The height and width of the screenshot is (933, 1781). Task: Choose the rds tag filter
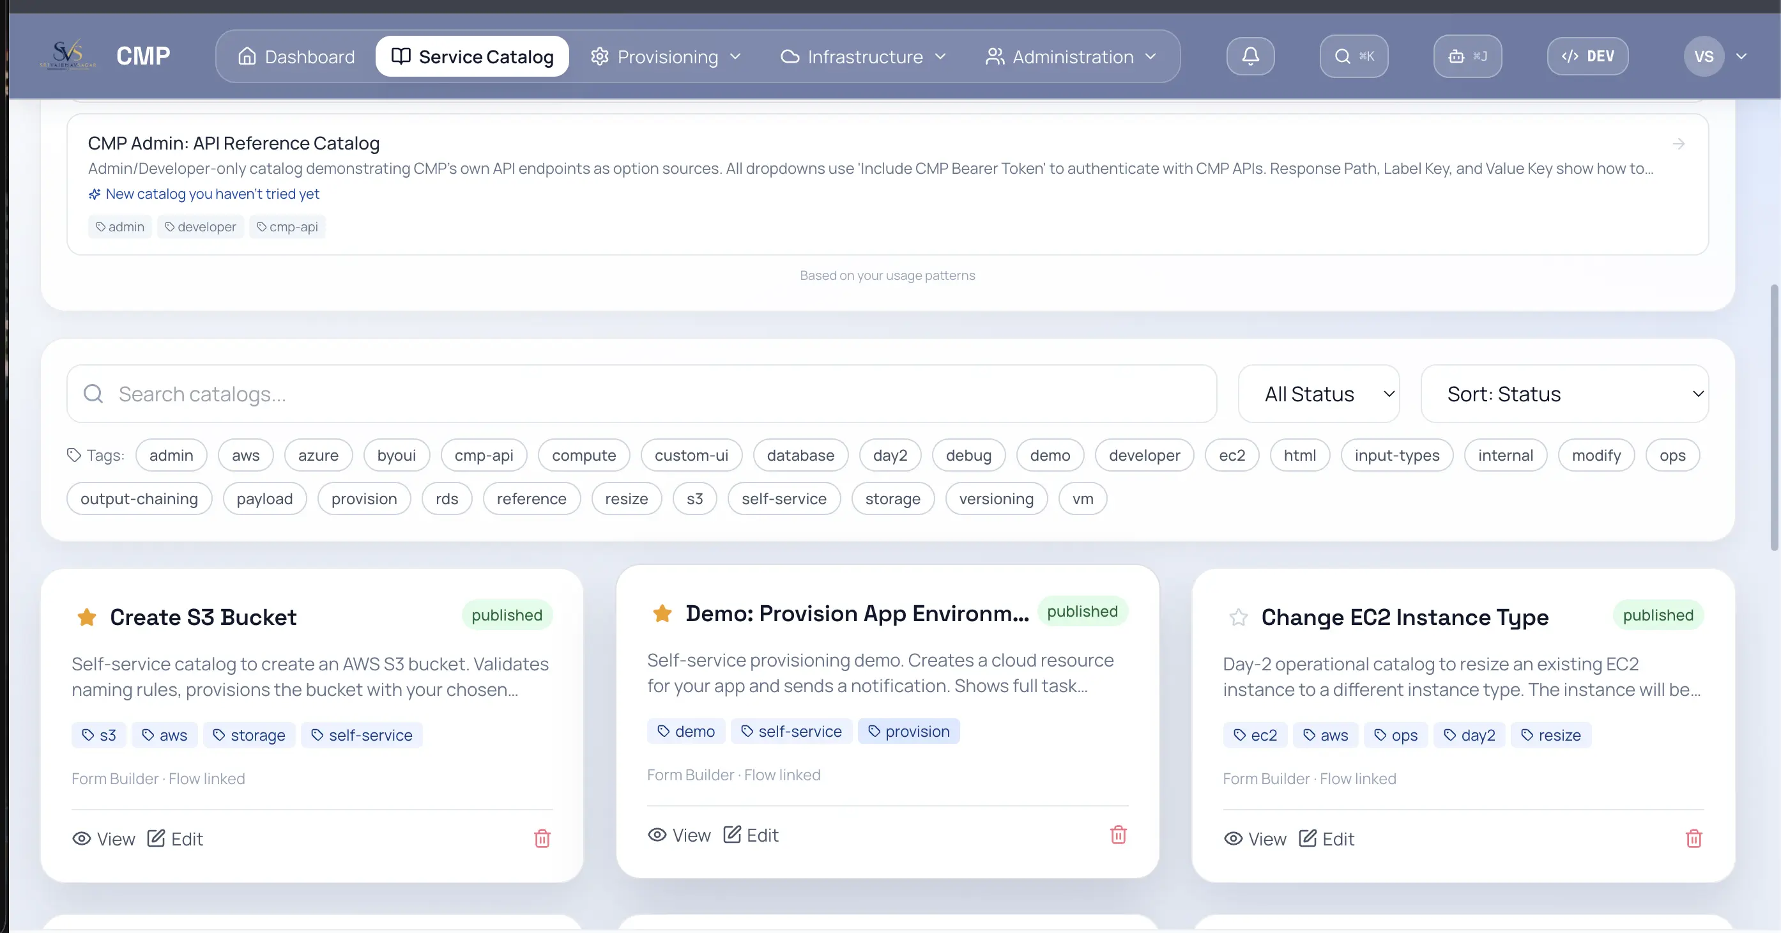(x=447, y=498)
